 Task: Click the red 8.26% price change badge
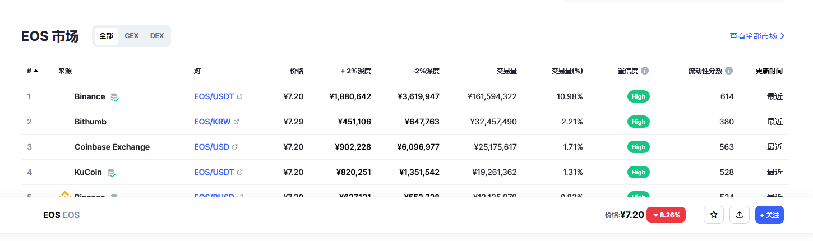pos(666,215)
